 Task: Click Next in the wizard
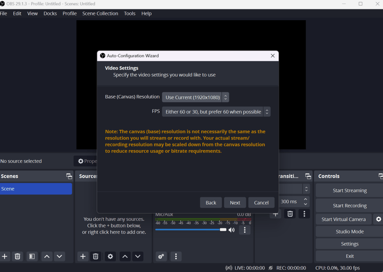pos(235,202)
